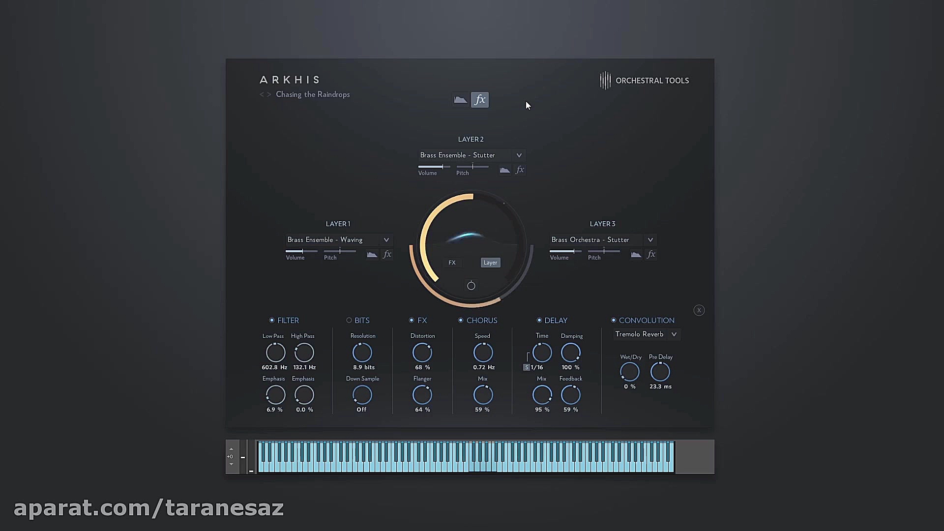
Task: Click the envelope icon for Layer 2
Action: 504,170
